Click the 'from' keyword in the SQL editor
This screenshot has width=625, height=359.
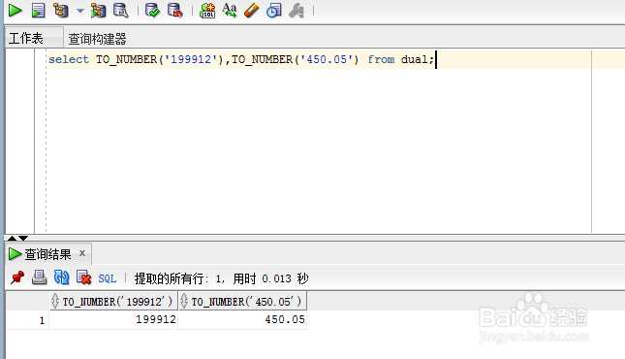point(381,59)
